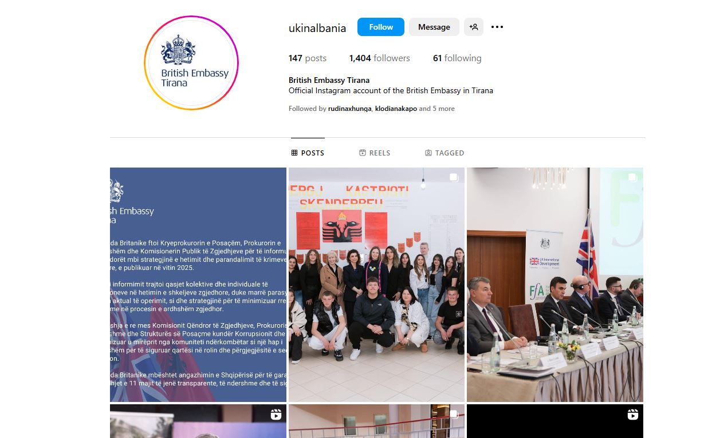Open the 1,404 followers list
The width and height of the screenshot is (708, 438).
(380, 58)
